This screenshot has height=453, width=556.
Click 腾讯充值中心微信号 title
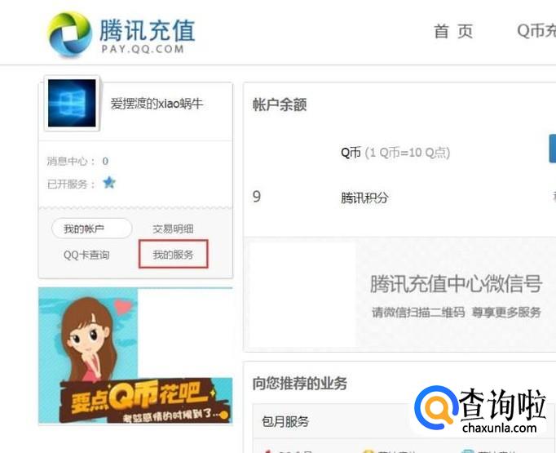(x=456, y=283)
